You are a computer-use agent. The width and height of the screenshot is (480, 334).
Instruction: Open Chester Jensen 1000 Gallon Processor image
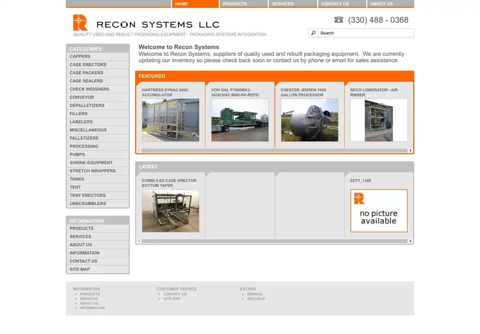[309, 120]
